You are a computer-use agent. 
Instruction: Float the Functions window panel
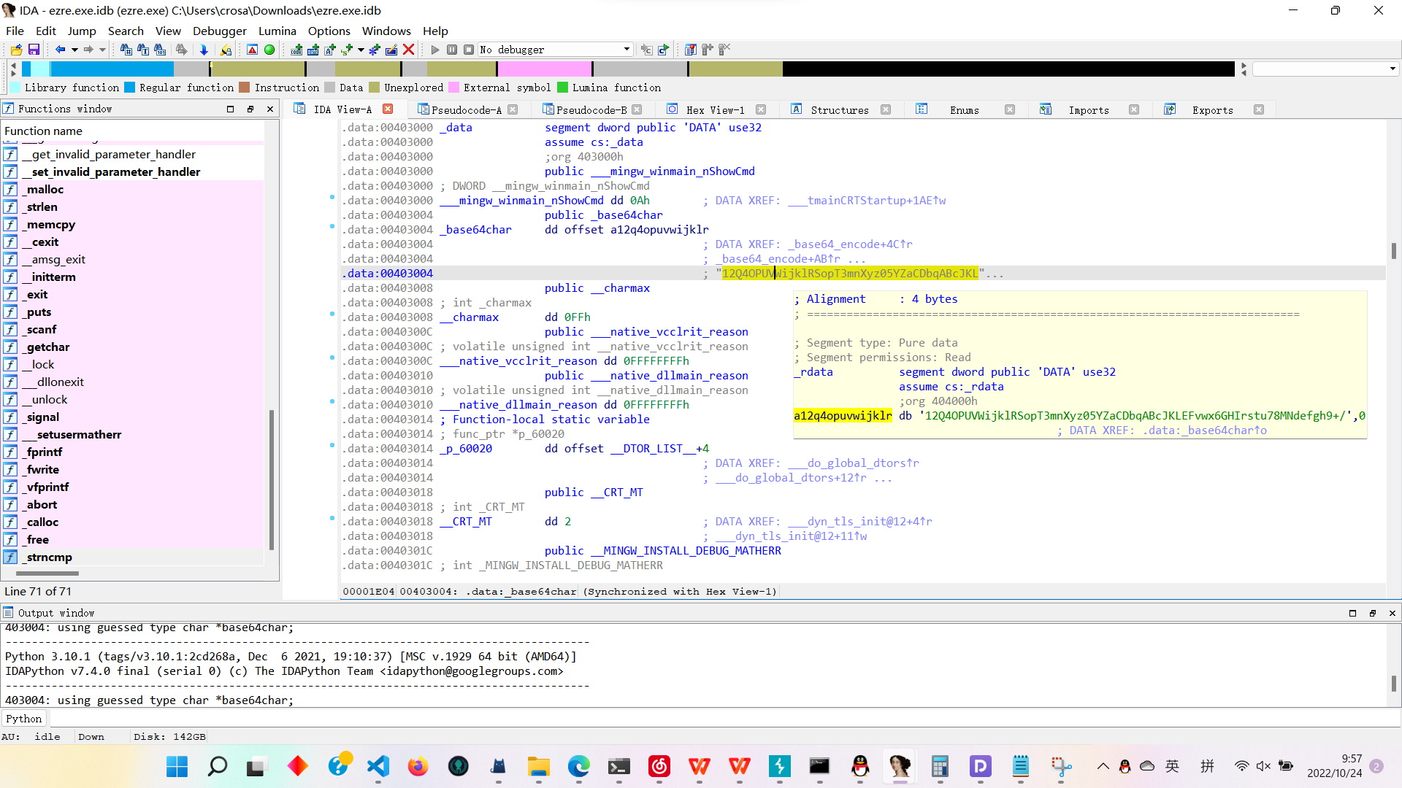[x=250, y=109]
